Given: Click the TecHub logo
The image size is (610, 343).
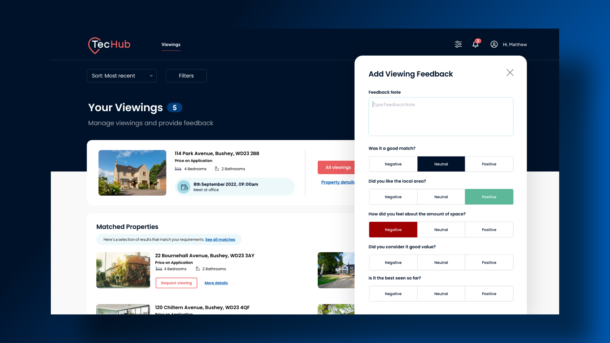Looking at the screenshot, I should (109, 45).
